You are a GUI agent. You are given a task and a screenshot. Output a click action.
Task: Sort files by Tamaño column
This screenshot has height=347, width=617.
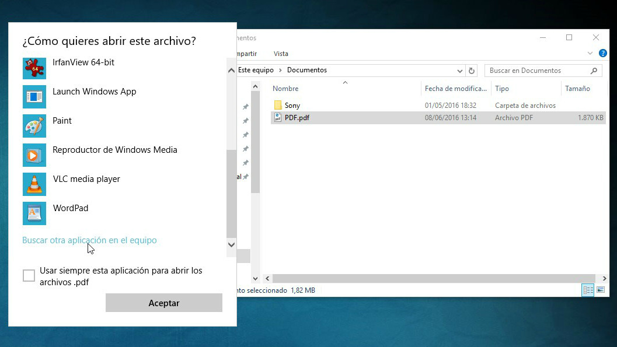coord(577,89)
